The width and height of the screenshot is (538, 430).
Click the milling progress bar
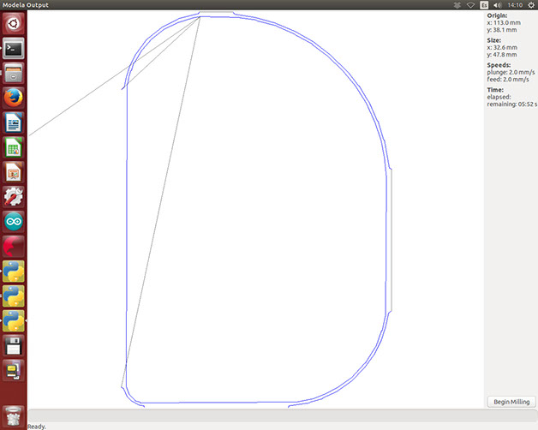[x=282, y=415]
